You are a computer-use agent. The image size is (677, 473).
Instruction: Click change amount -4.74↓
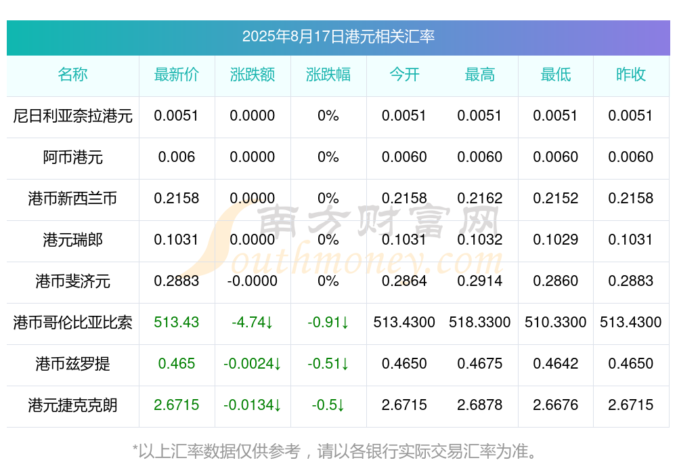(x=252, y=323)
